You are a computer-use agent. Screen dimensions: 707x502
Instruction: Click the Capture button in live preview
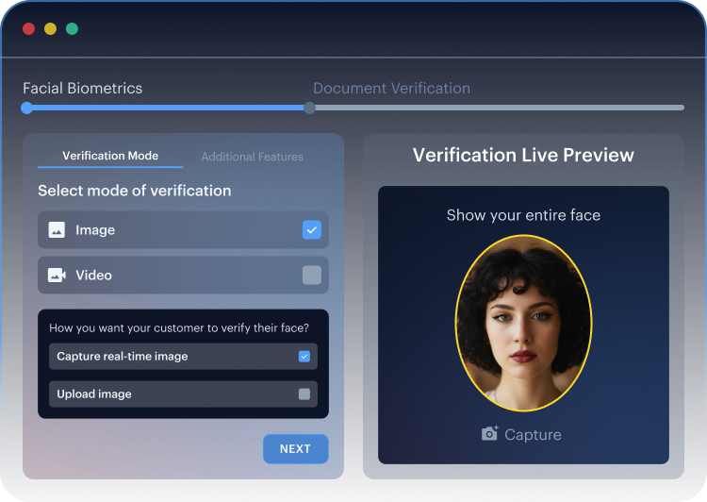coord(521,434)
